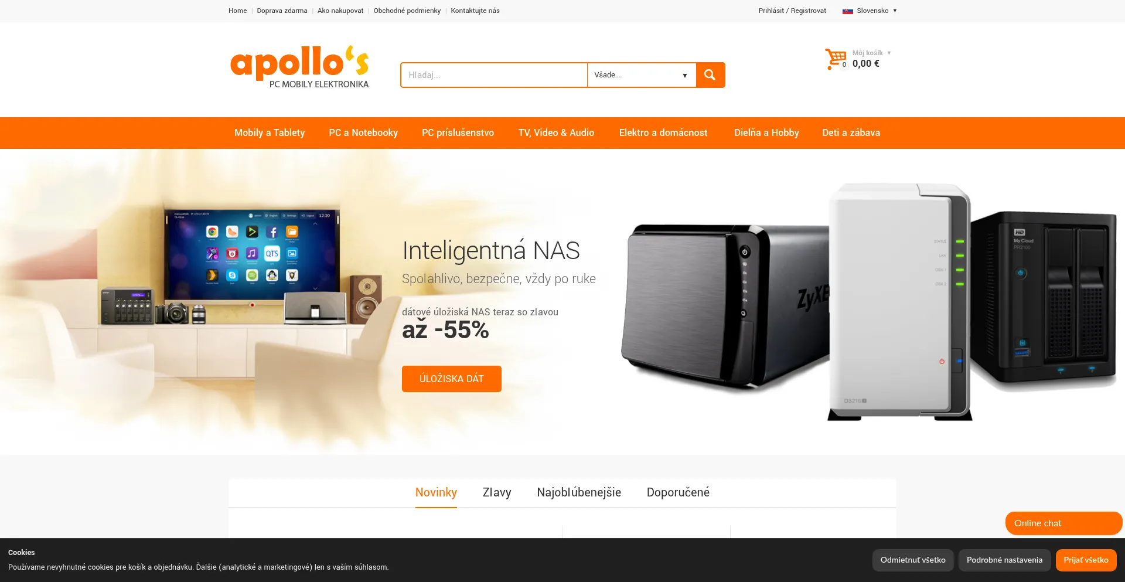Image resolution: width=1125 pixels, height=582 pixels.
Task: Expand the Môj košík cart arrow
Action: [x=889, y=53]
